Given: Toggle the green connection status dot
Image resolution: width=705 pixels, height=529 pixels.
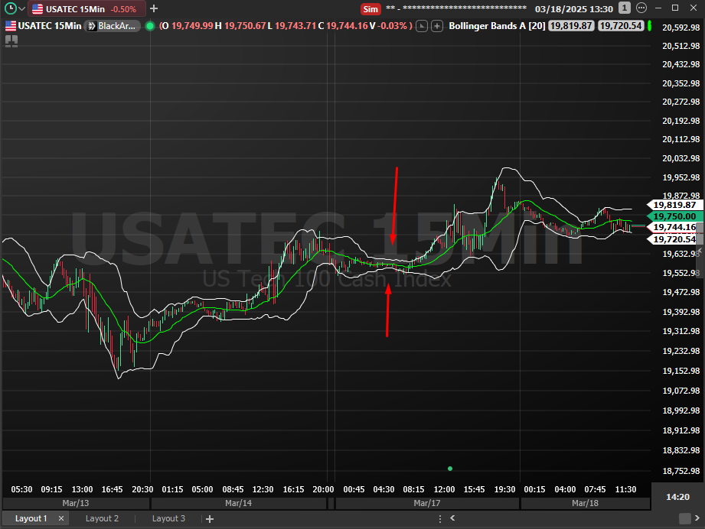Looking at the screenshot, I should tap(149, 26).
